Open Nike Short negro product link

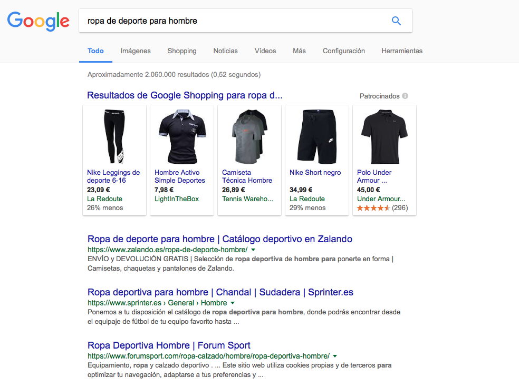coord(315,173)
